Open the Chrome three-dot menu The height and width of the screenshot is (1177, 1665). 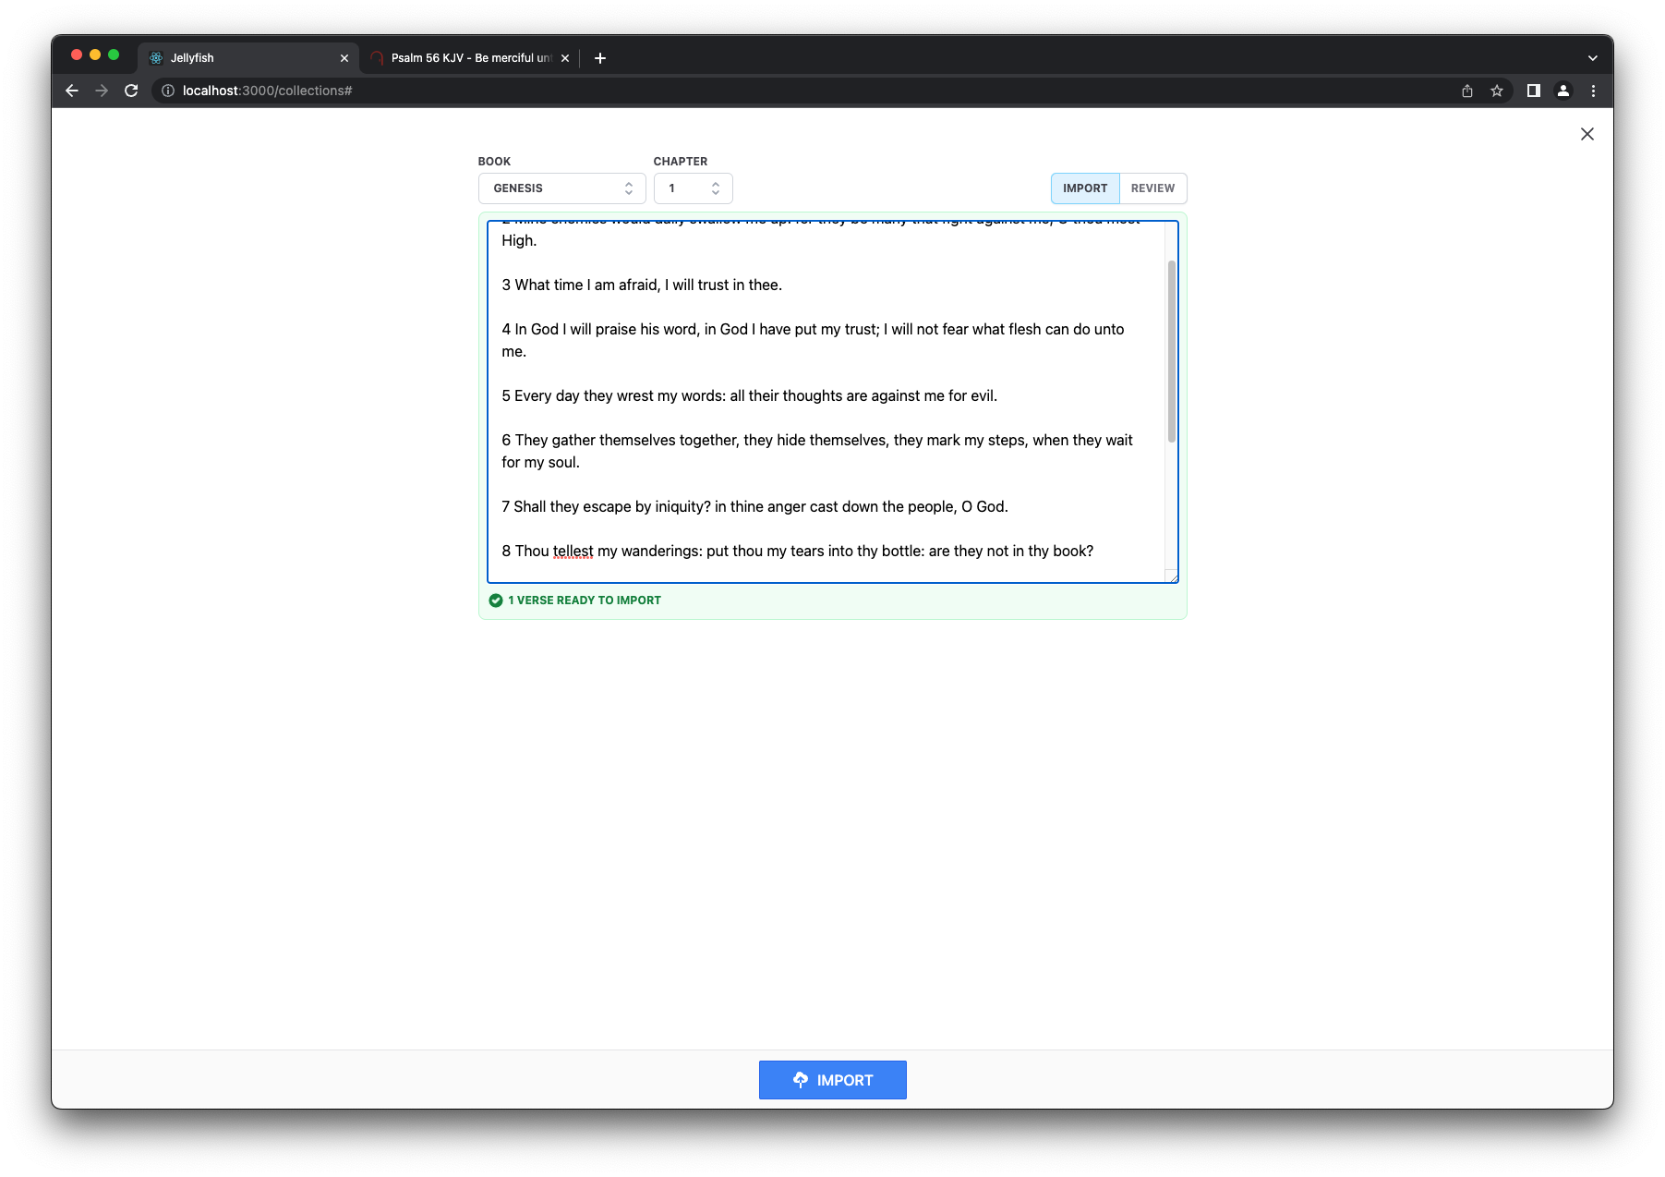[x=1593, y=91]
